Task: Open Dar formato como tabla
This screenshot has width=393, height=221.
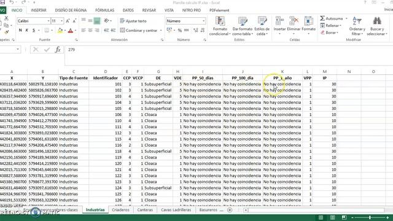Action: point(243,26)
